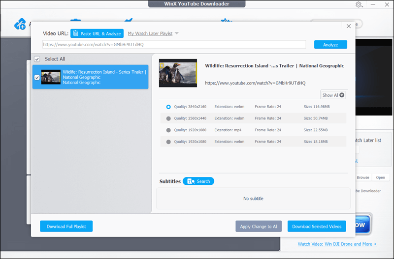
Task: Click Download Selected Videos button
Action: tap(317, 226)
